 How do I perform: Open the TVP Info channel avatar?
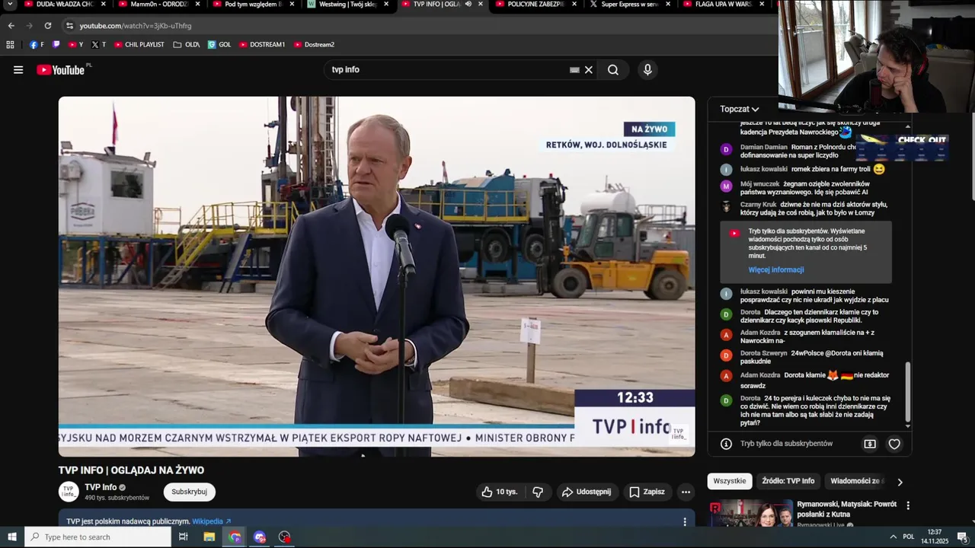[x=69, y=492]
